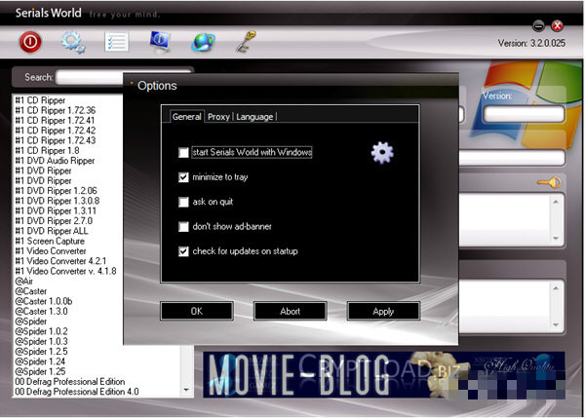Screen dimensions: 585x418
Task: Switch to the Proxy tab
Action: (218, 117)
